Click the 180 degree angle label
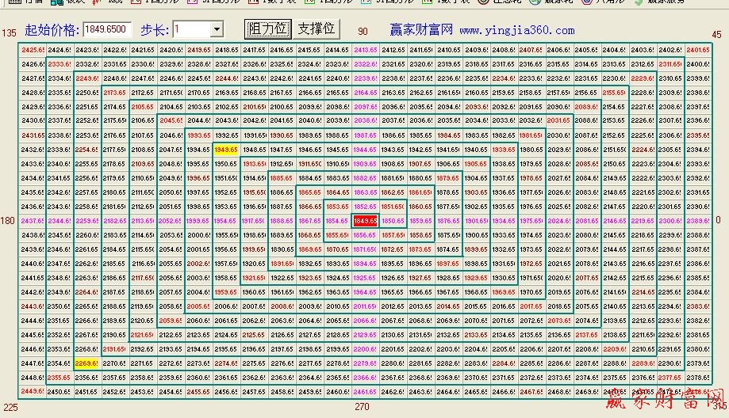Viewport: 729px width, 418px height. pyautogui.click(x=9, y=220)
